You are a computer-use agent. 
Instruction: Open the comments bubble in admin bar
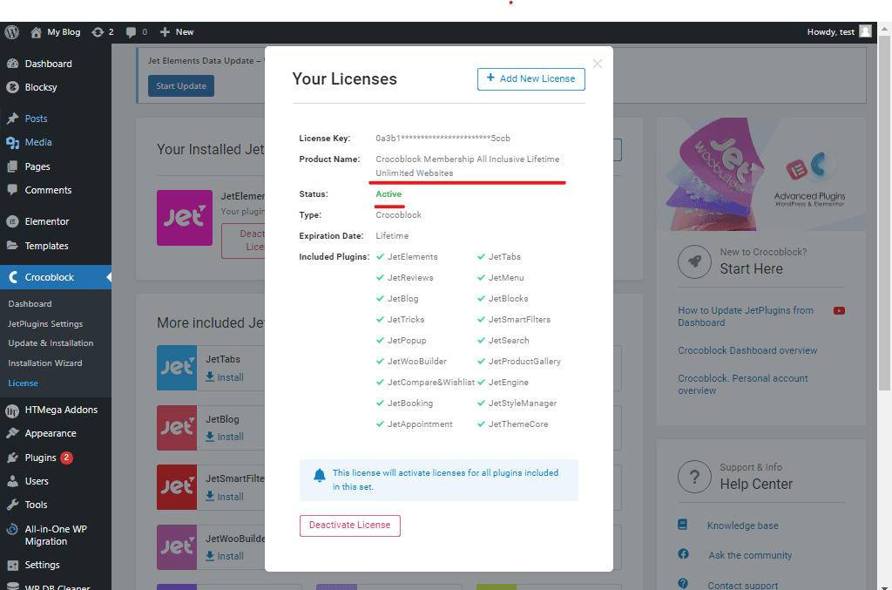(x=131, y=32)
